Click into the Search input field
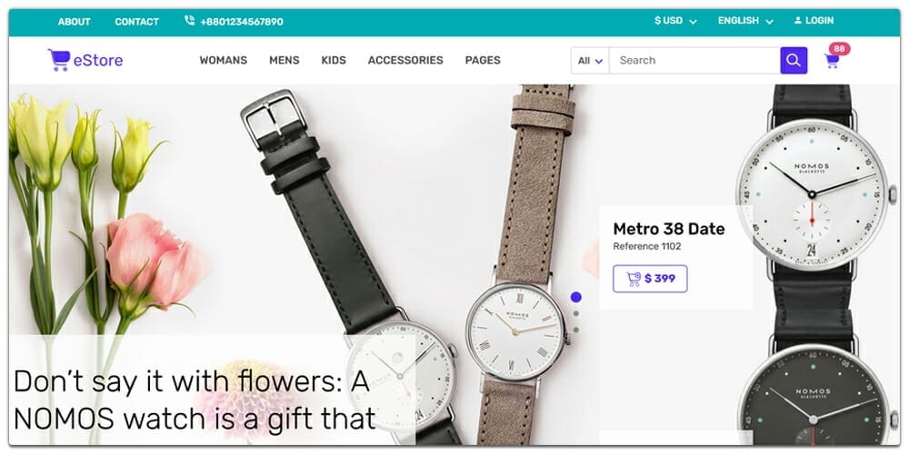The width and height of the screenshot is (909, 454). coord(694,60)
